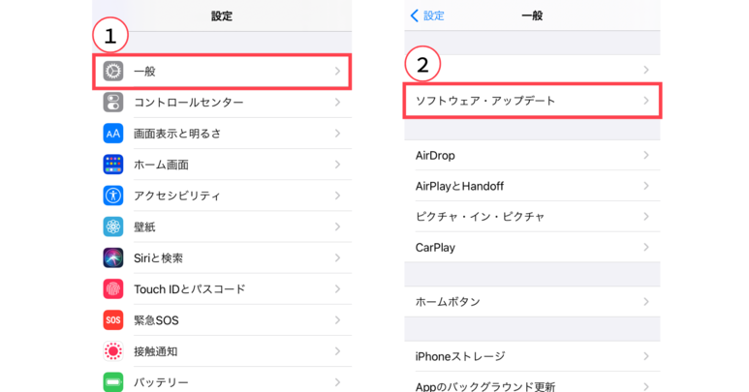
Task: Select the Display & Brightness AA icon
Action: click(113, 134)
